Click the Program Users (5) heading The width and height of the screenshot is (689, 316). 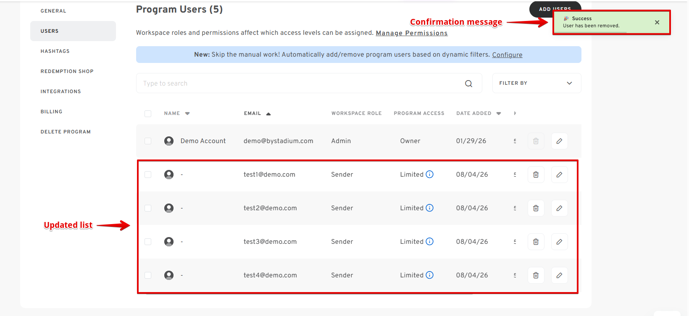179,9
